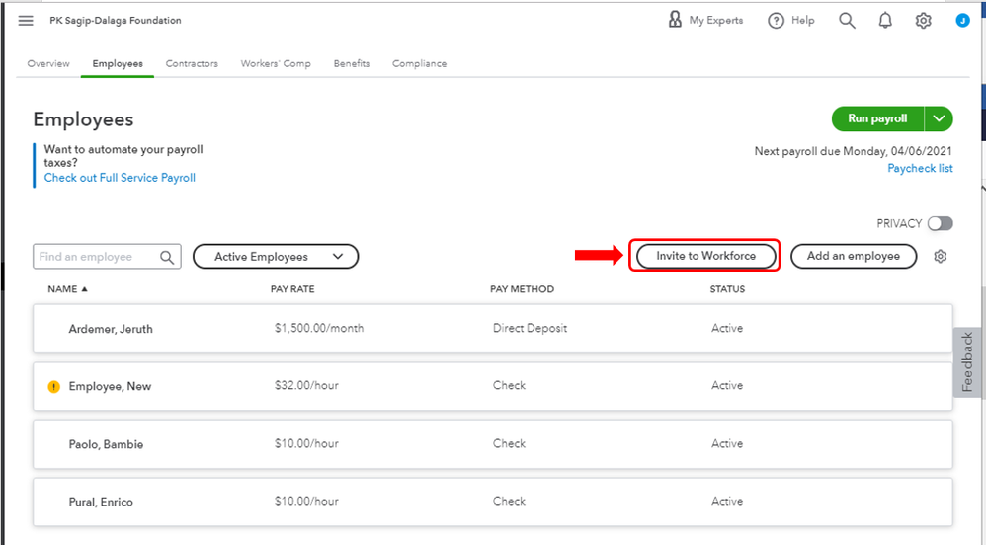The width and height of the screenshot is (986, 545).
Task: Open the hamburger navigation menu
Action: 26,21
